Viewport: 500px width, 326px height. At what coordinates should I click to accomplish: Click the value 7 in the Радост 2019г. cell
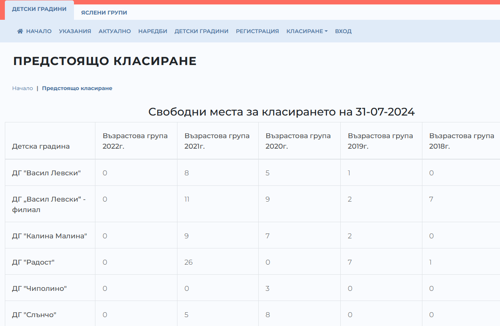tap(350, 262)
